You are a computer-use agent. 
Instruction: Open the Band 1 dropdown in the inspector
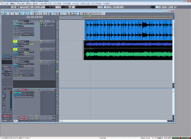[x=7, y=67]
